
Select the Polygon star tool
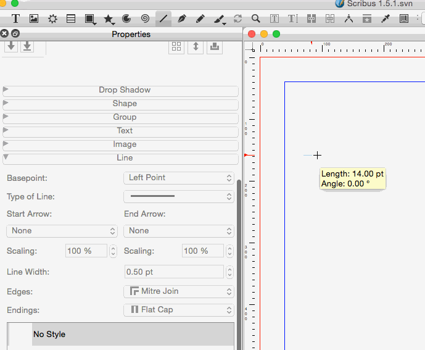click(x=109, y=19)
